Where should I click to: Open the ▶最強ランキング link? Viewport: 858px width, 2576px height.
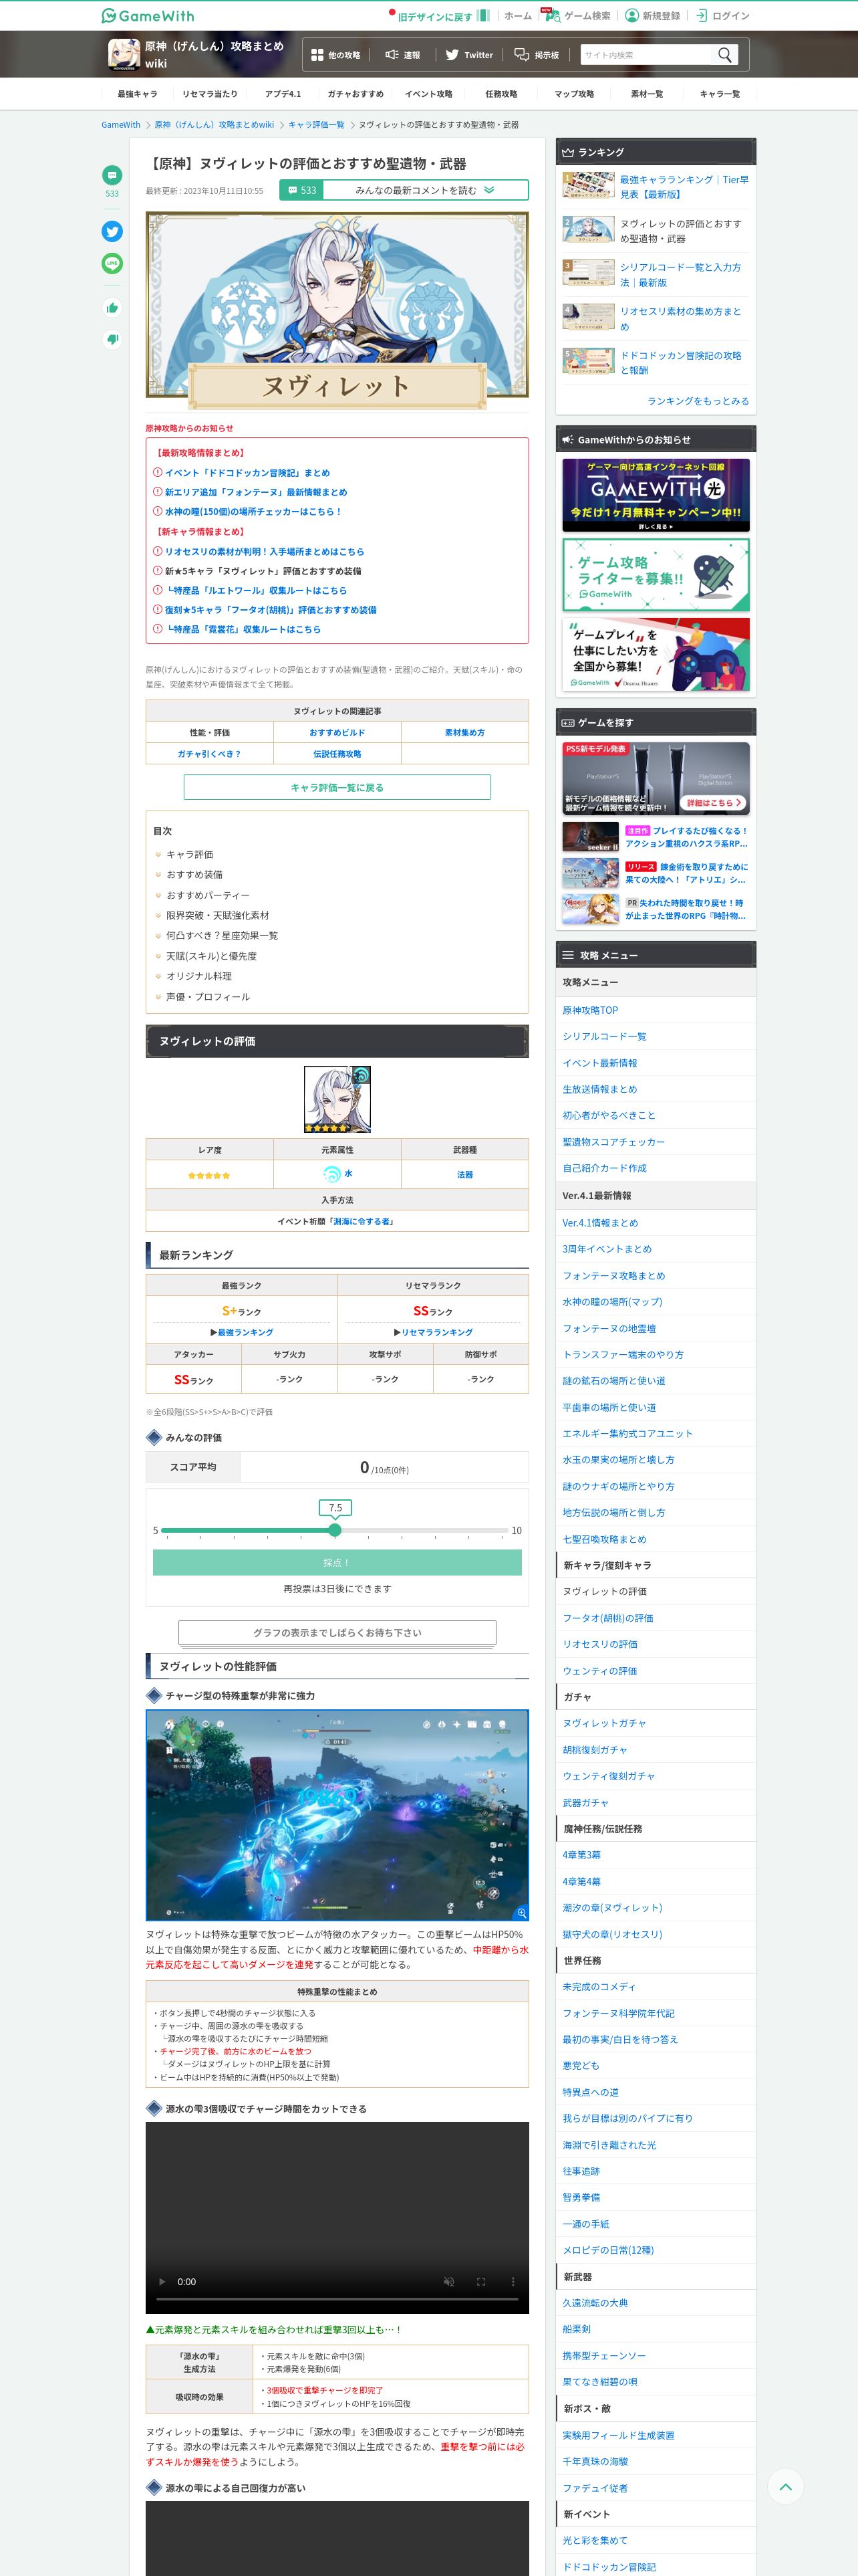(242, 1333)
